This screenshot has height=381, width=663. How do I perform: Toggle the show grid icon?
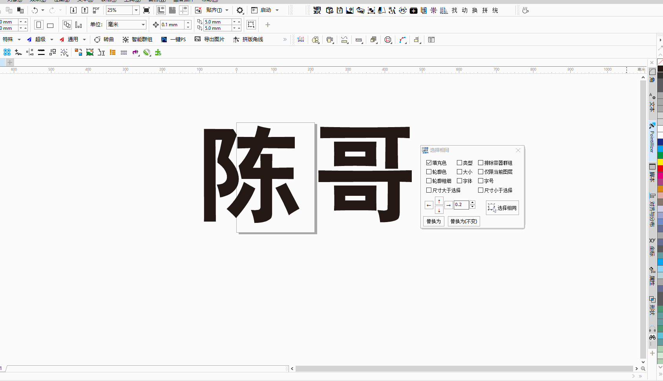(172, 10)
